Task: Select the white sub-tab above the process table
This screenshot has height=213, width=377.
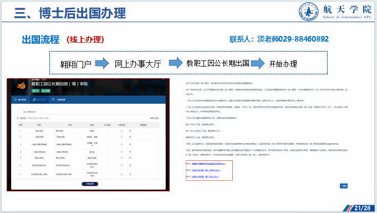Action: pyautogui.click(x=29, y=112)
